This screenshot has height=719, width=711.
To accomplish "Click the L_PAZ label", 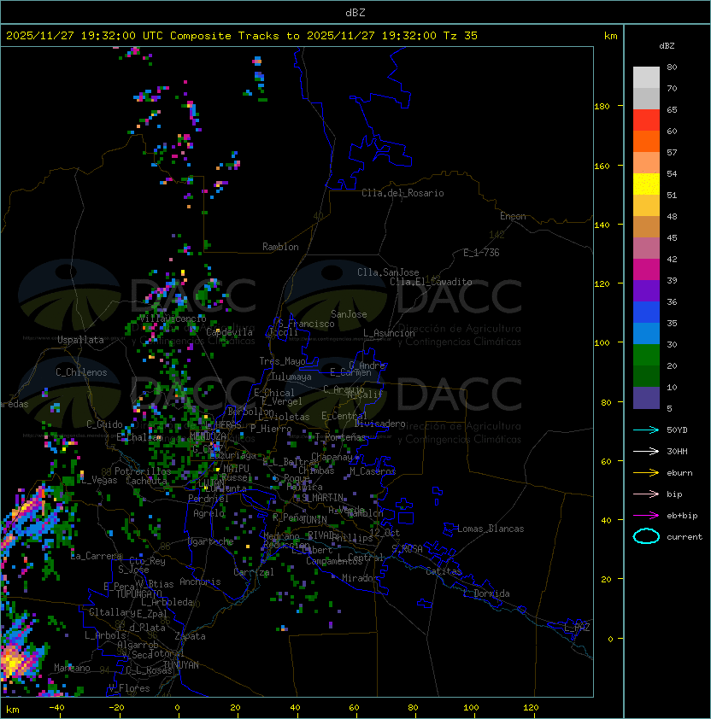I will click(x=577, y=628).
